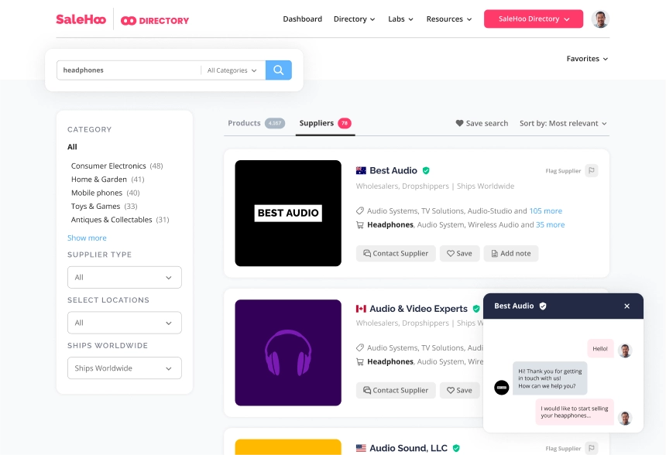Close the Best Audio chat window
Screen dimensions: 666x455
pyautogui.click(x=627, y=306)
